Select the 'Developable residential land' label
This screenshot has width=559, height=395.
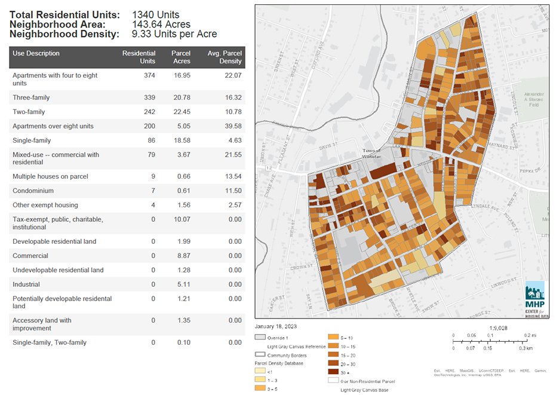pyautogui.click(x=54, y=241)
